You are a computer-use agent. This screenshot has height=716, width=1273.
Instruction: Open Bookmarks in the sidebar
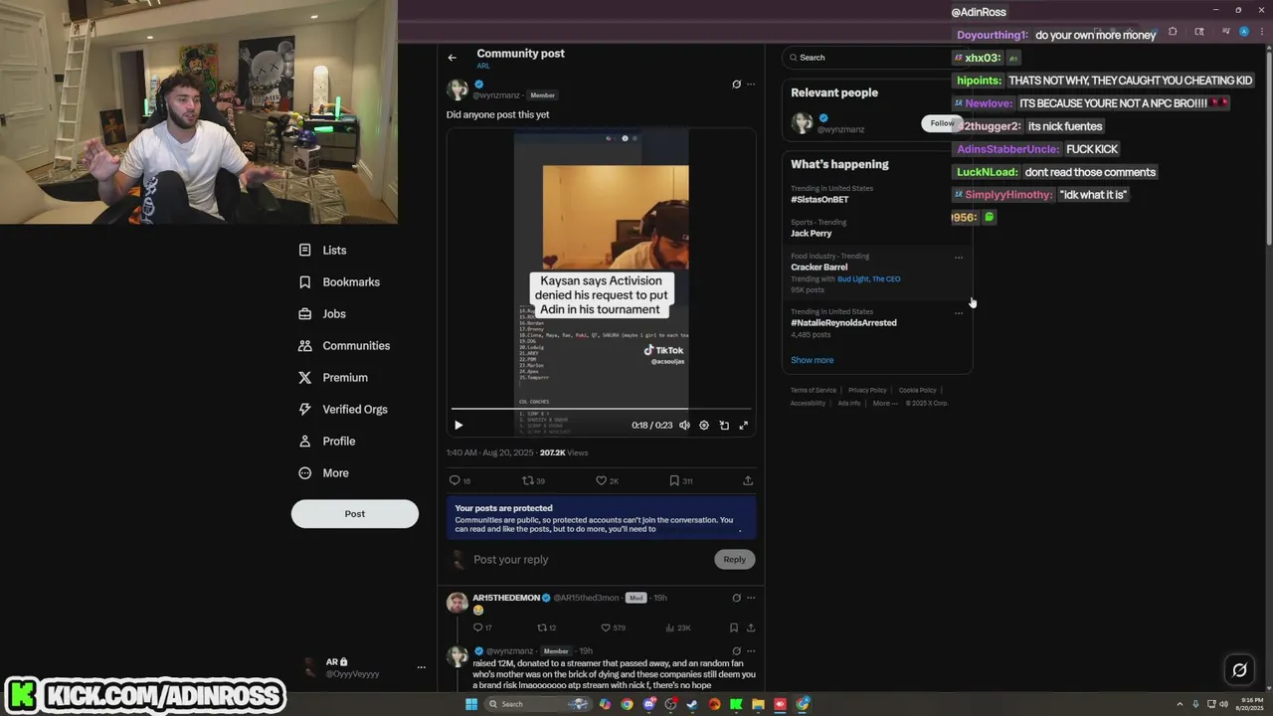339,282
